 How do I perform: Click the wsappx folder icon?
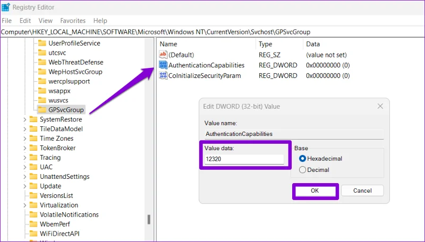coord(42,91)
